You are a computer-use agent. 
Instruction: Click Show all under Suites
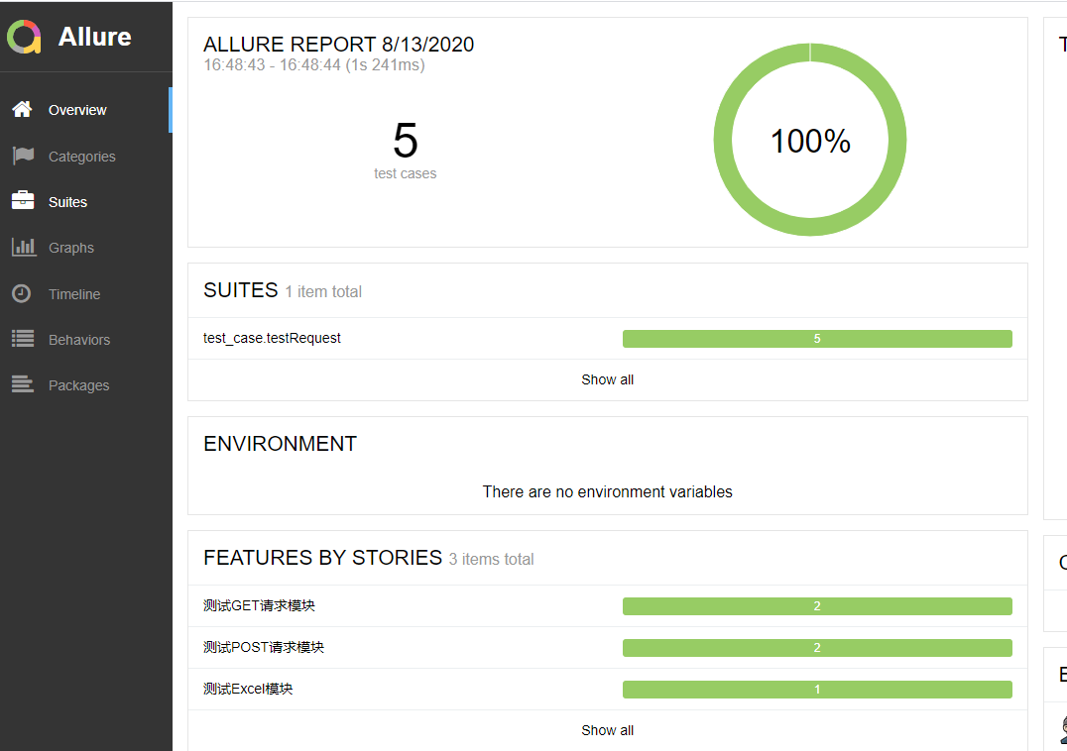[x=607, y=379]
